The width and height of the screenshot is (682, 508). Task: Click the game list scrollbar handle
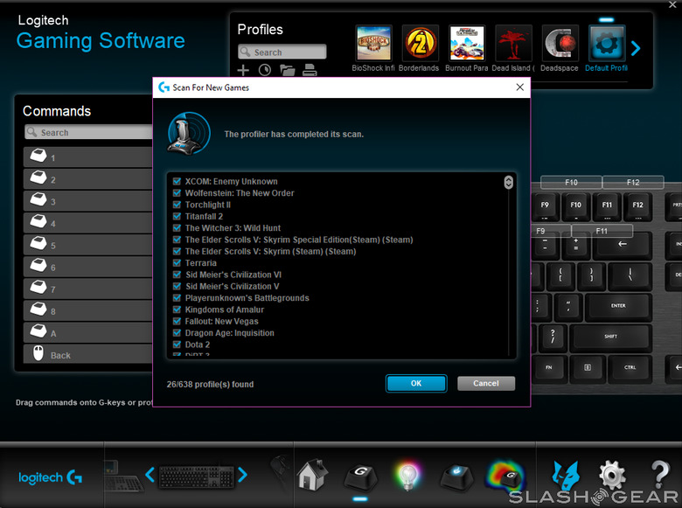coord(508,183)
